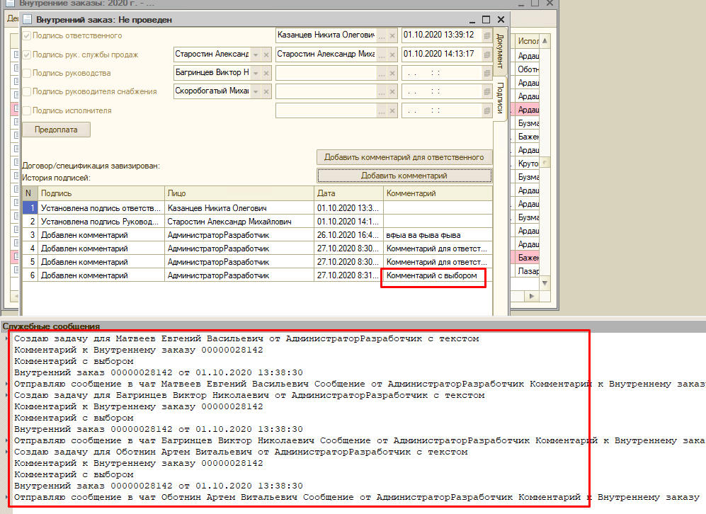This screenshot has width=706, height=514.
Task: Select row 1 Установлена подпись ответств...
Action: pos(101,208)
